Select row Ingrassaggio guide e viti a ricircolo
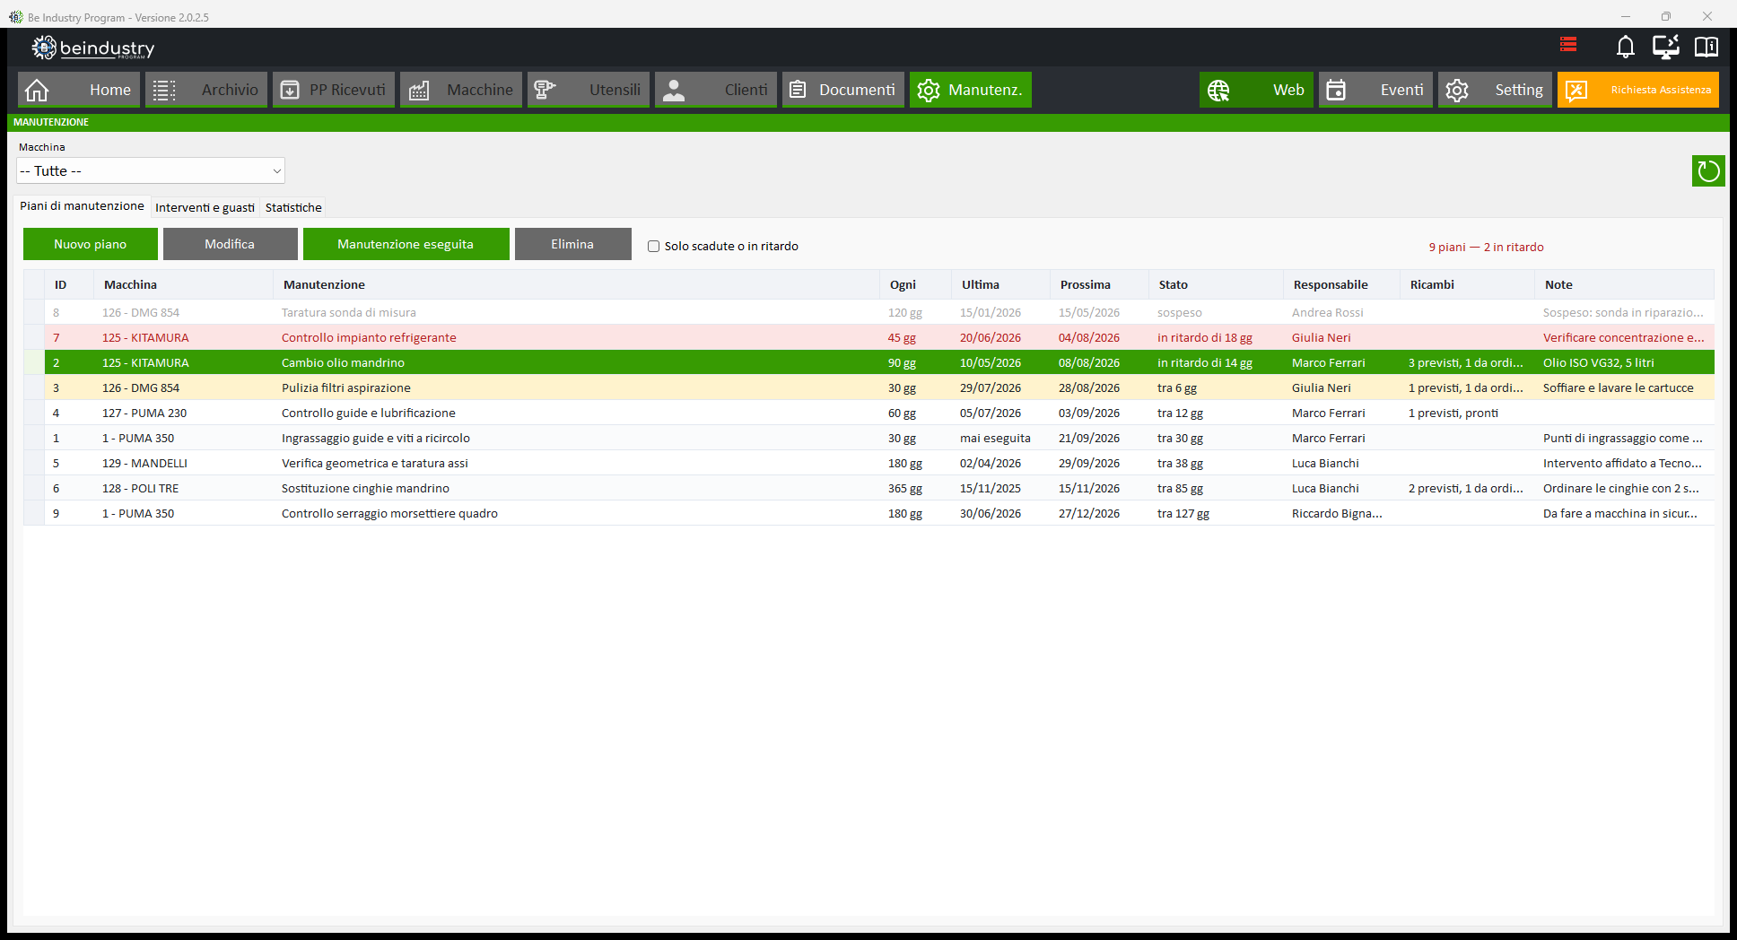This screenshot has height=940, width=1737. point(868,438)
